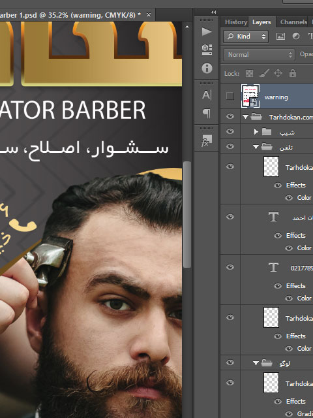Hide the 0217789 text layer
The image size is (313, 418).
point(230,267)
